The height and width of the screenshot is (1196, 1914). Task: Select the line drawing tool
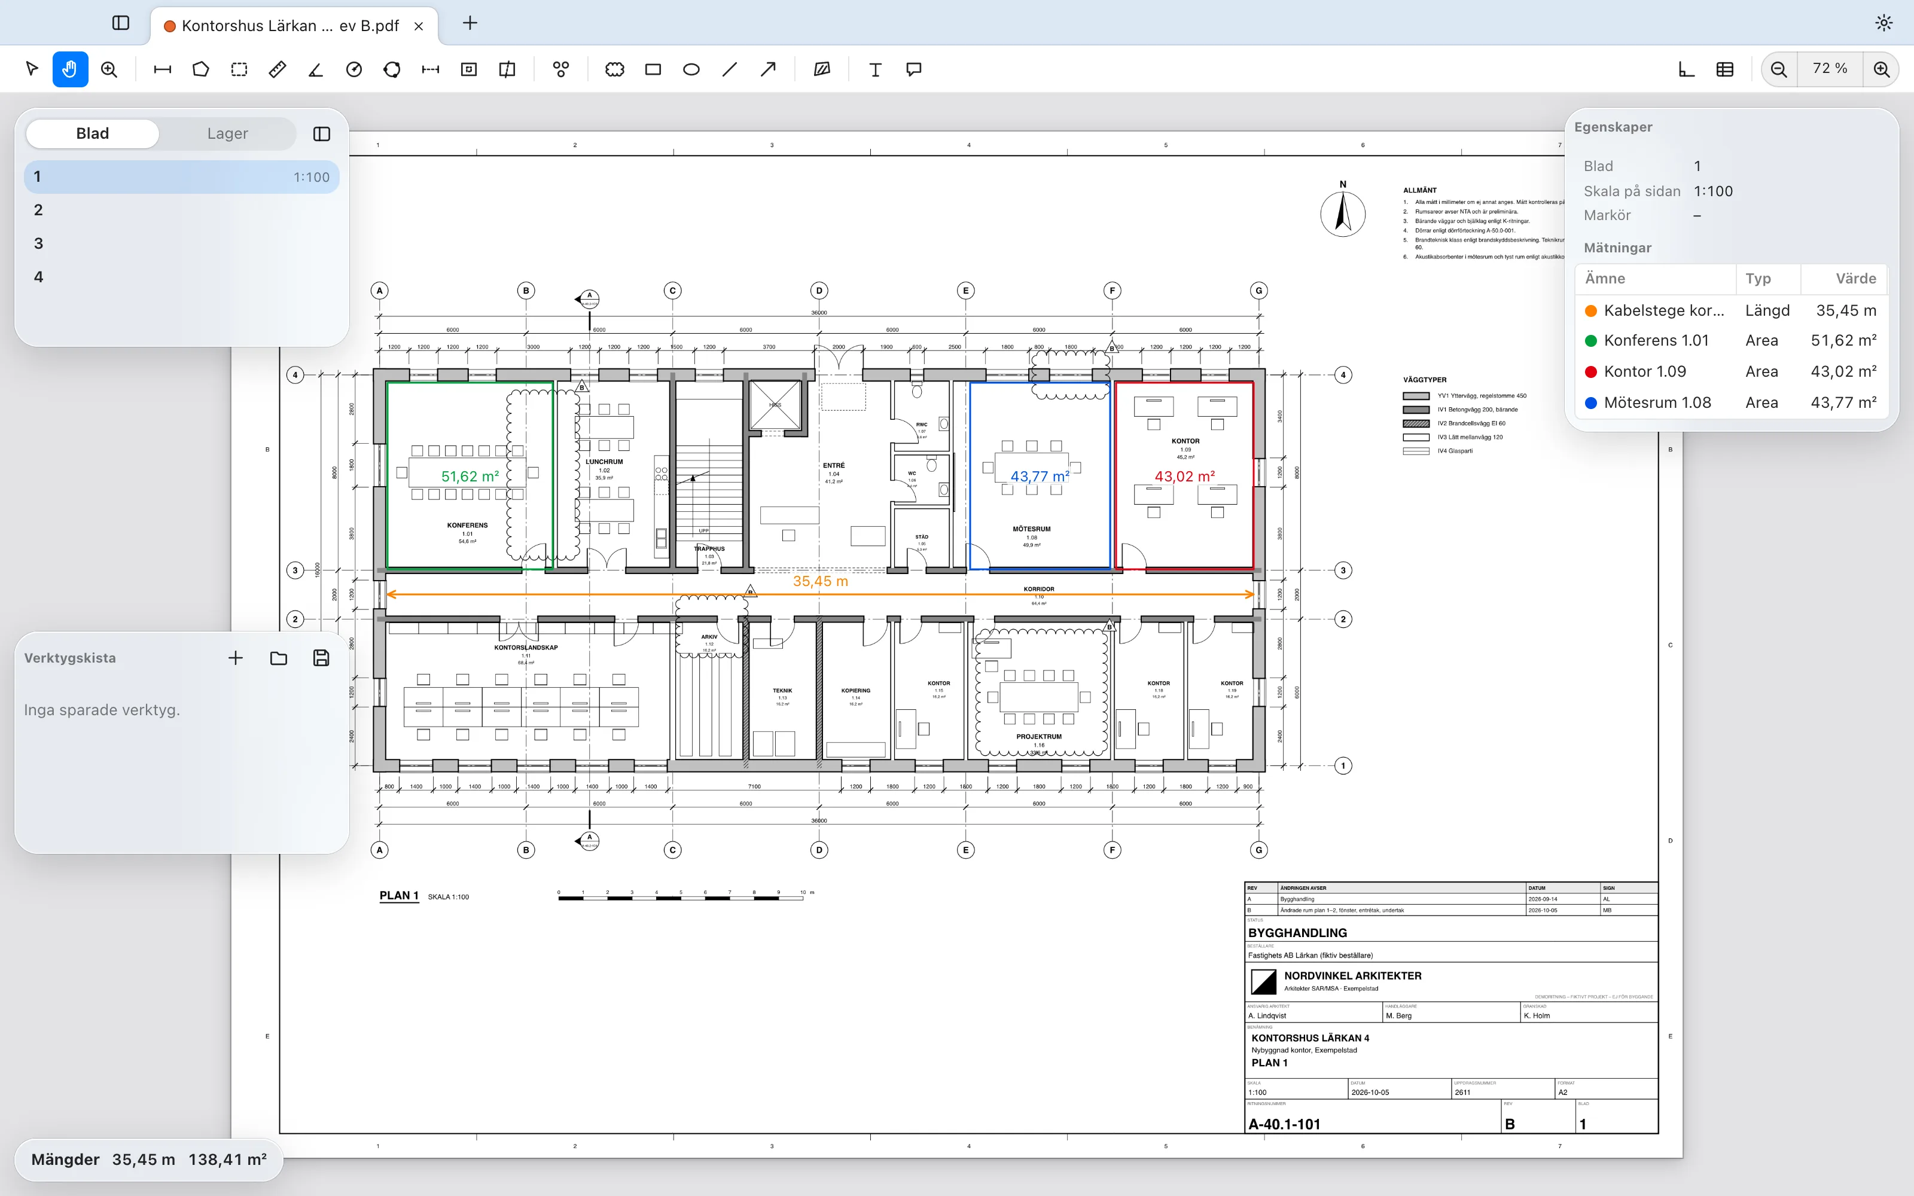click(729, 69)
